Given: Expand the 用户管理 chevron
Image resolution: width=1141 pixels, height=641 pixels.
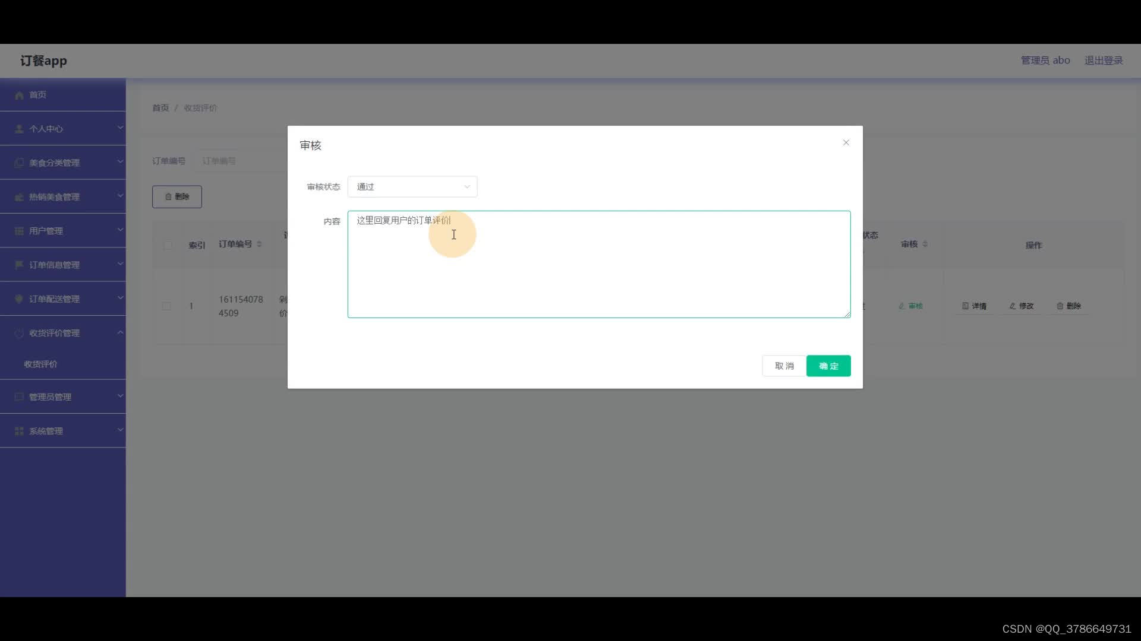Looking at the screenshot, I should (x=120, y=230).
